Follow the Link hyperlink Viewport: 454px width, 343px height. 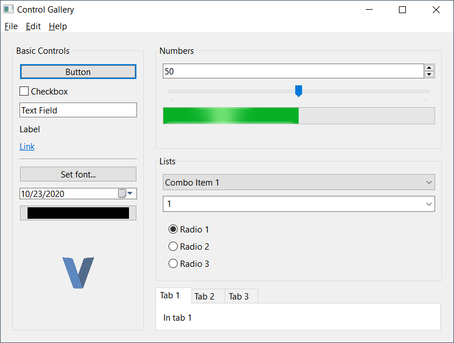pos(27,147)
